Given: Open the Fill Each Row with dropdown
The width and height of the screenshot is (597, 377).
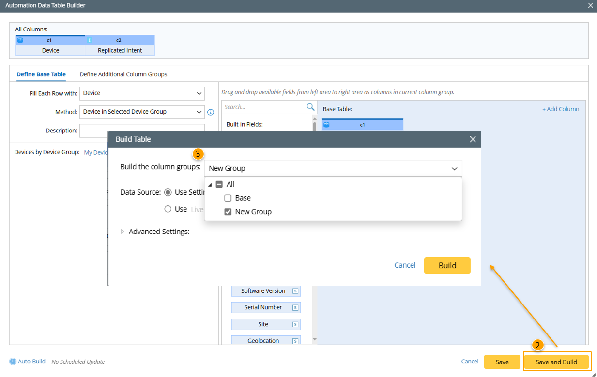Looking at the screenshot, I should coord(142,93).
